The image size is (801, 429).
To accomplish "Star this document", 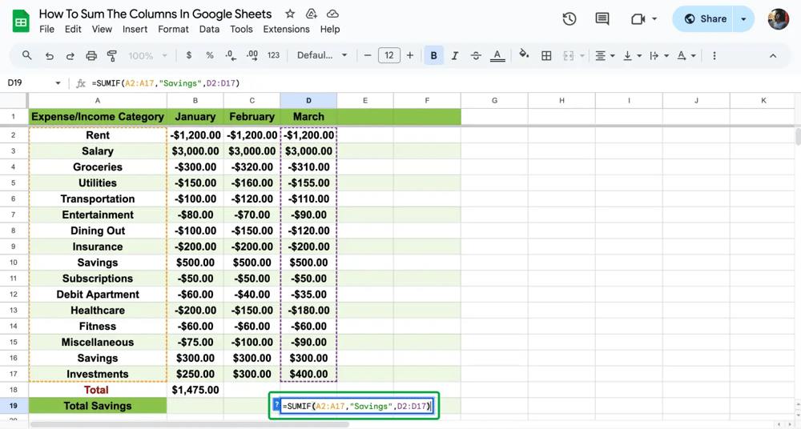I will (290, 14).
